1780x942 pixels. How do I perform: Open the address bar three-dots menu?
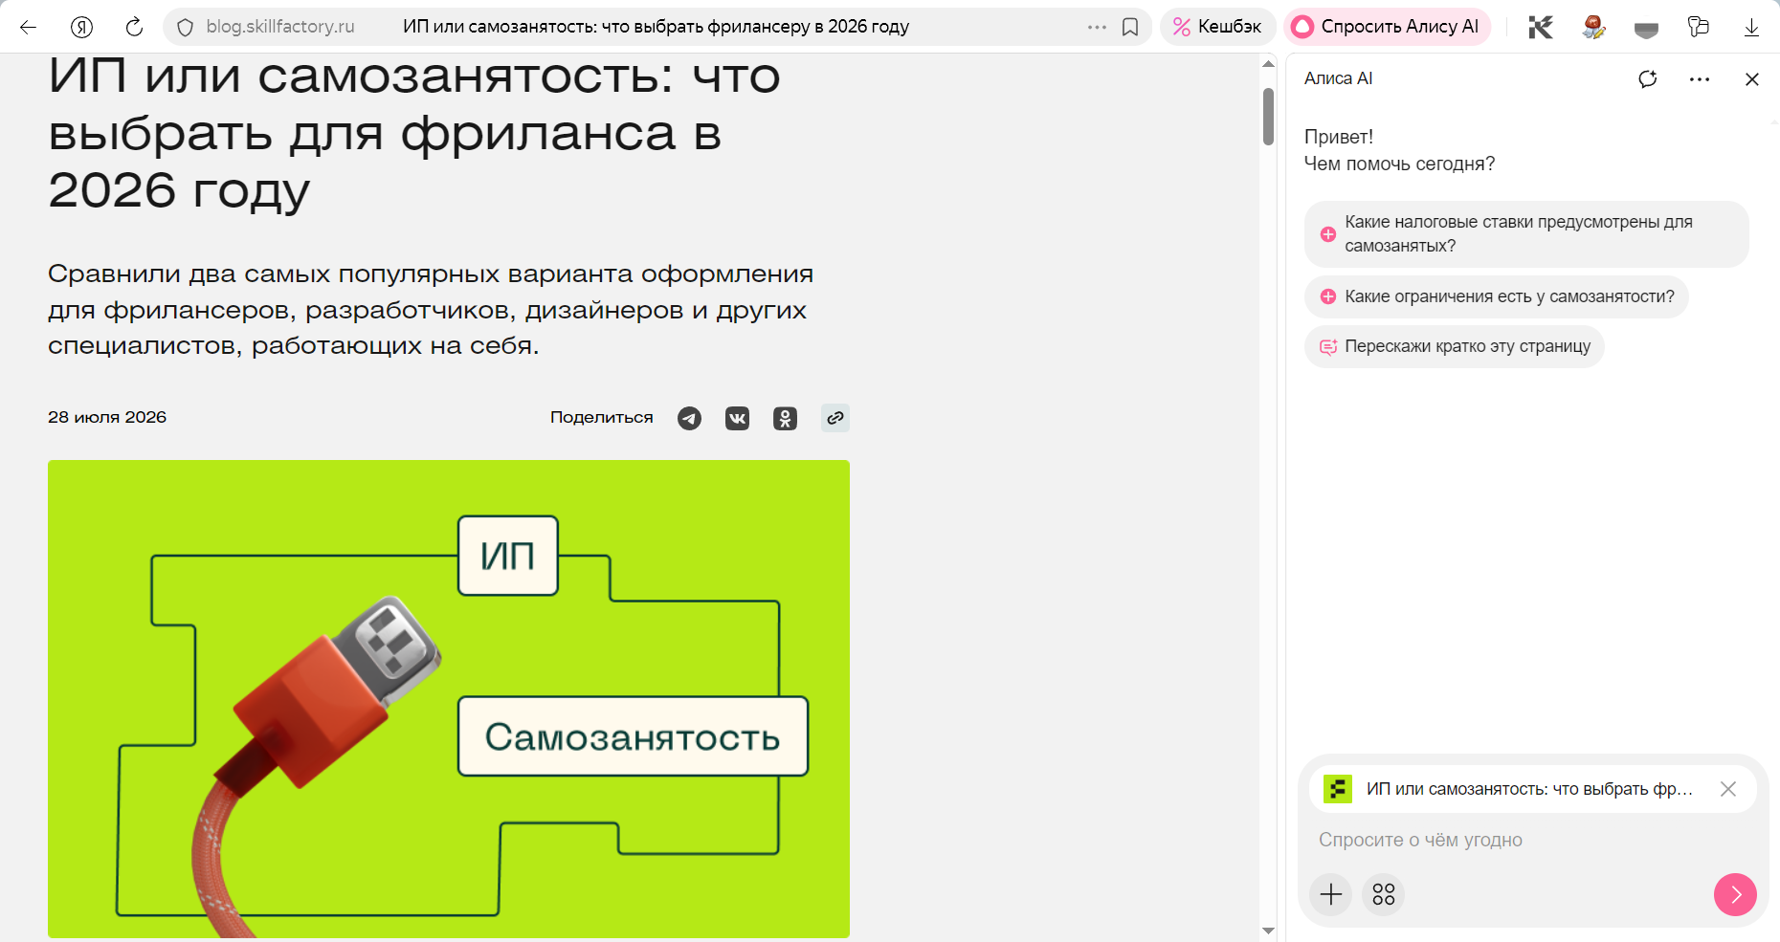tap(1097, 27)
